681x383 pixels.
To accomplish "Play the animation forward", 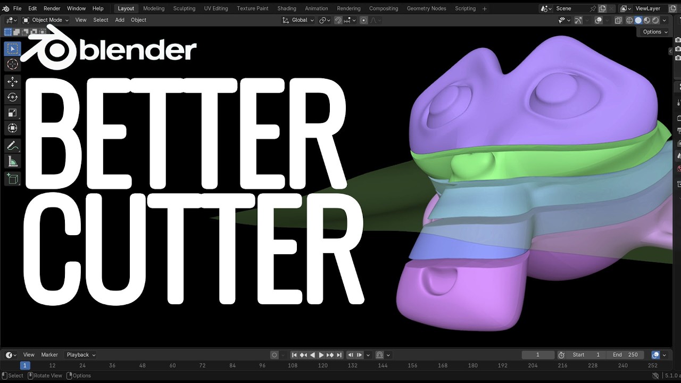I will (321, 355).
